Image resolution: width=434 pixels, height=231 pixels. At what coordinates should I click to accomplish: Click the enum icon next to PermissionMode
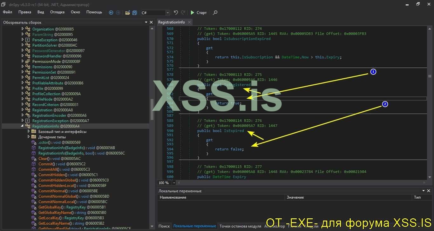click(x=27, y=62)
